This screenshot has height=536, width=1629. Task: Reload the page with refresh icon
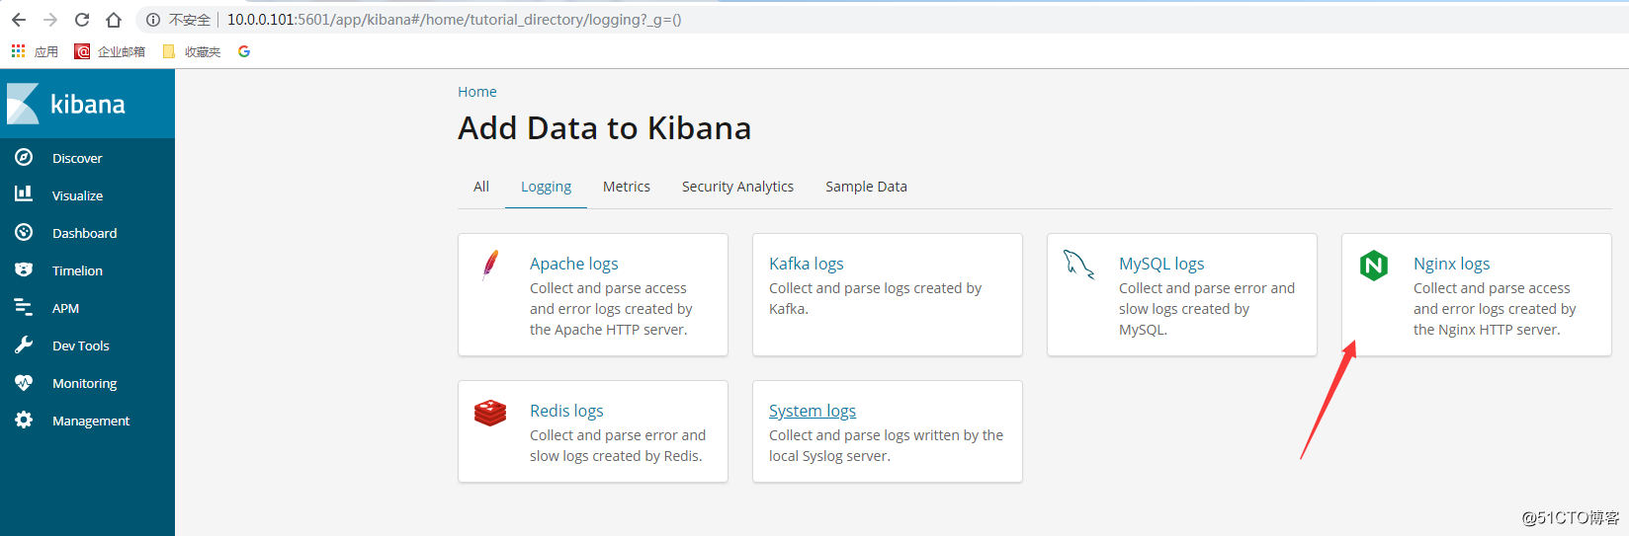(82, 20)
